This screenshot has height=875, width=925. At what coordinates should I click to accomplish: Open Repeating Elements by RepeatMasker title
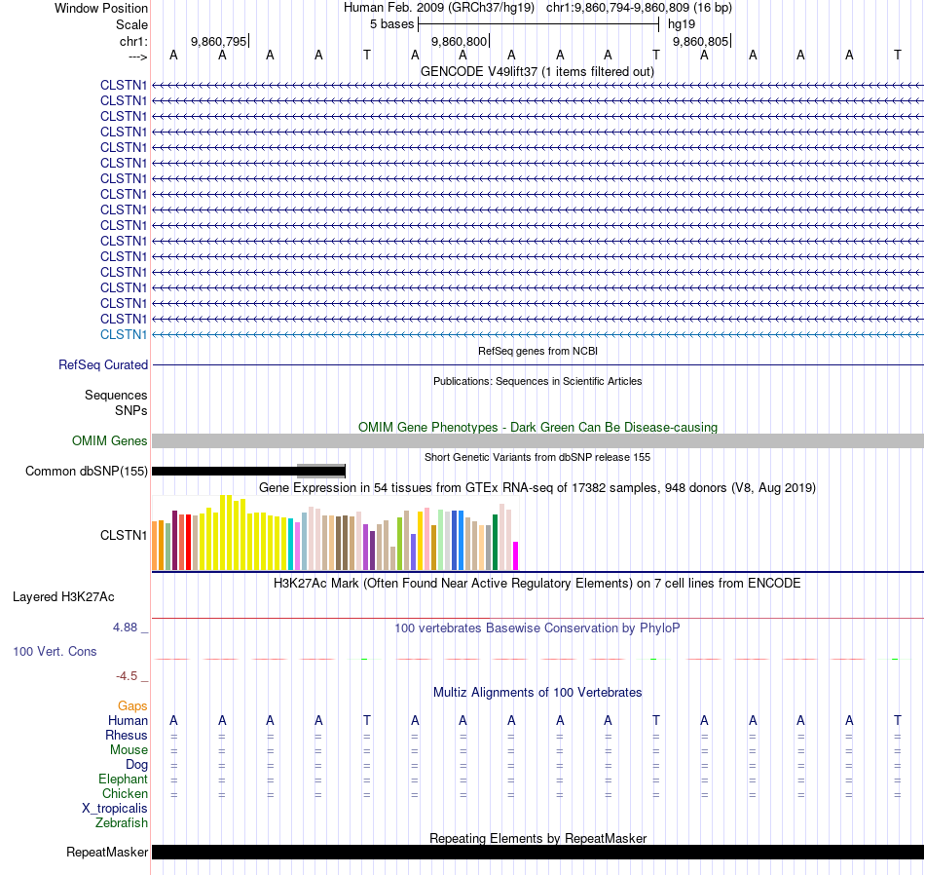point(537,838)
